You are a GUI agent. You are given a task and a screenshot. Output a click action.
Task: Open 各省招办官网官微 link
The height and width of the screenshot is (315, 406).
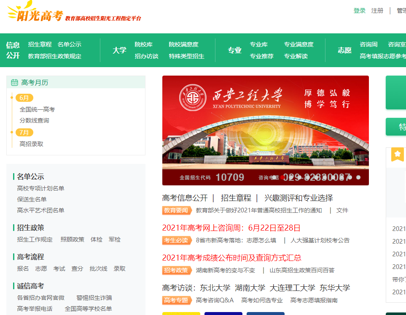click(x=40, y=298)
